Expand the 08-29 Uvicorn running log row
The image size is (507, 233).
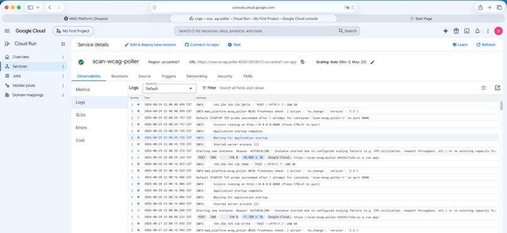click(131, 124)
